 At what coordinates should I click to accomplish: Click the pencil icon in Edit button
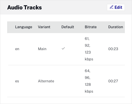[x=111, y=7]
